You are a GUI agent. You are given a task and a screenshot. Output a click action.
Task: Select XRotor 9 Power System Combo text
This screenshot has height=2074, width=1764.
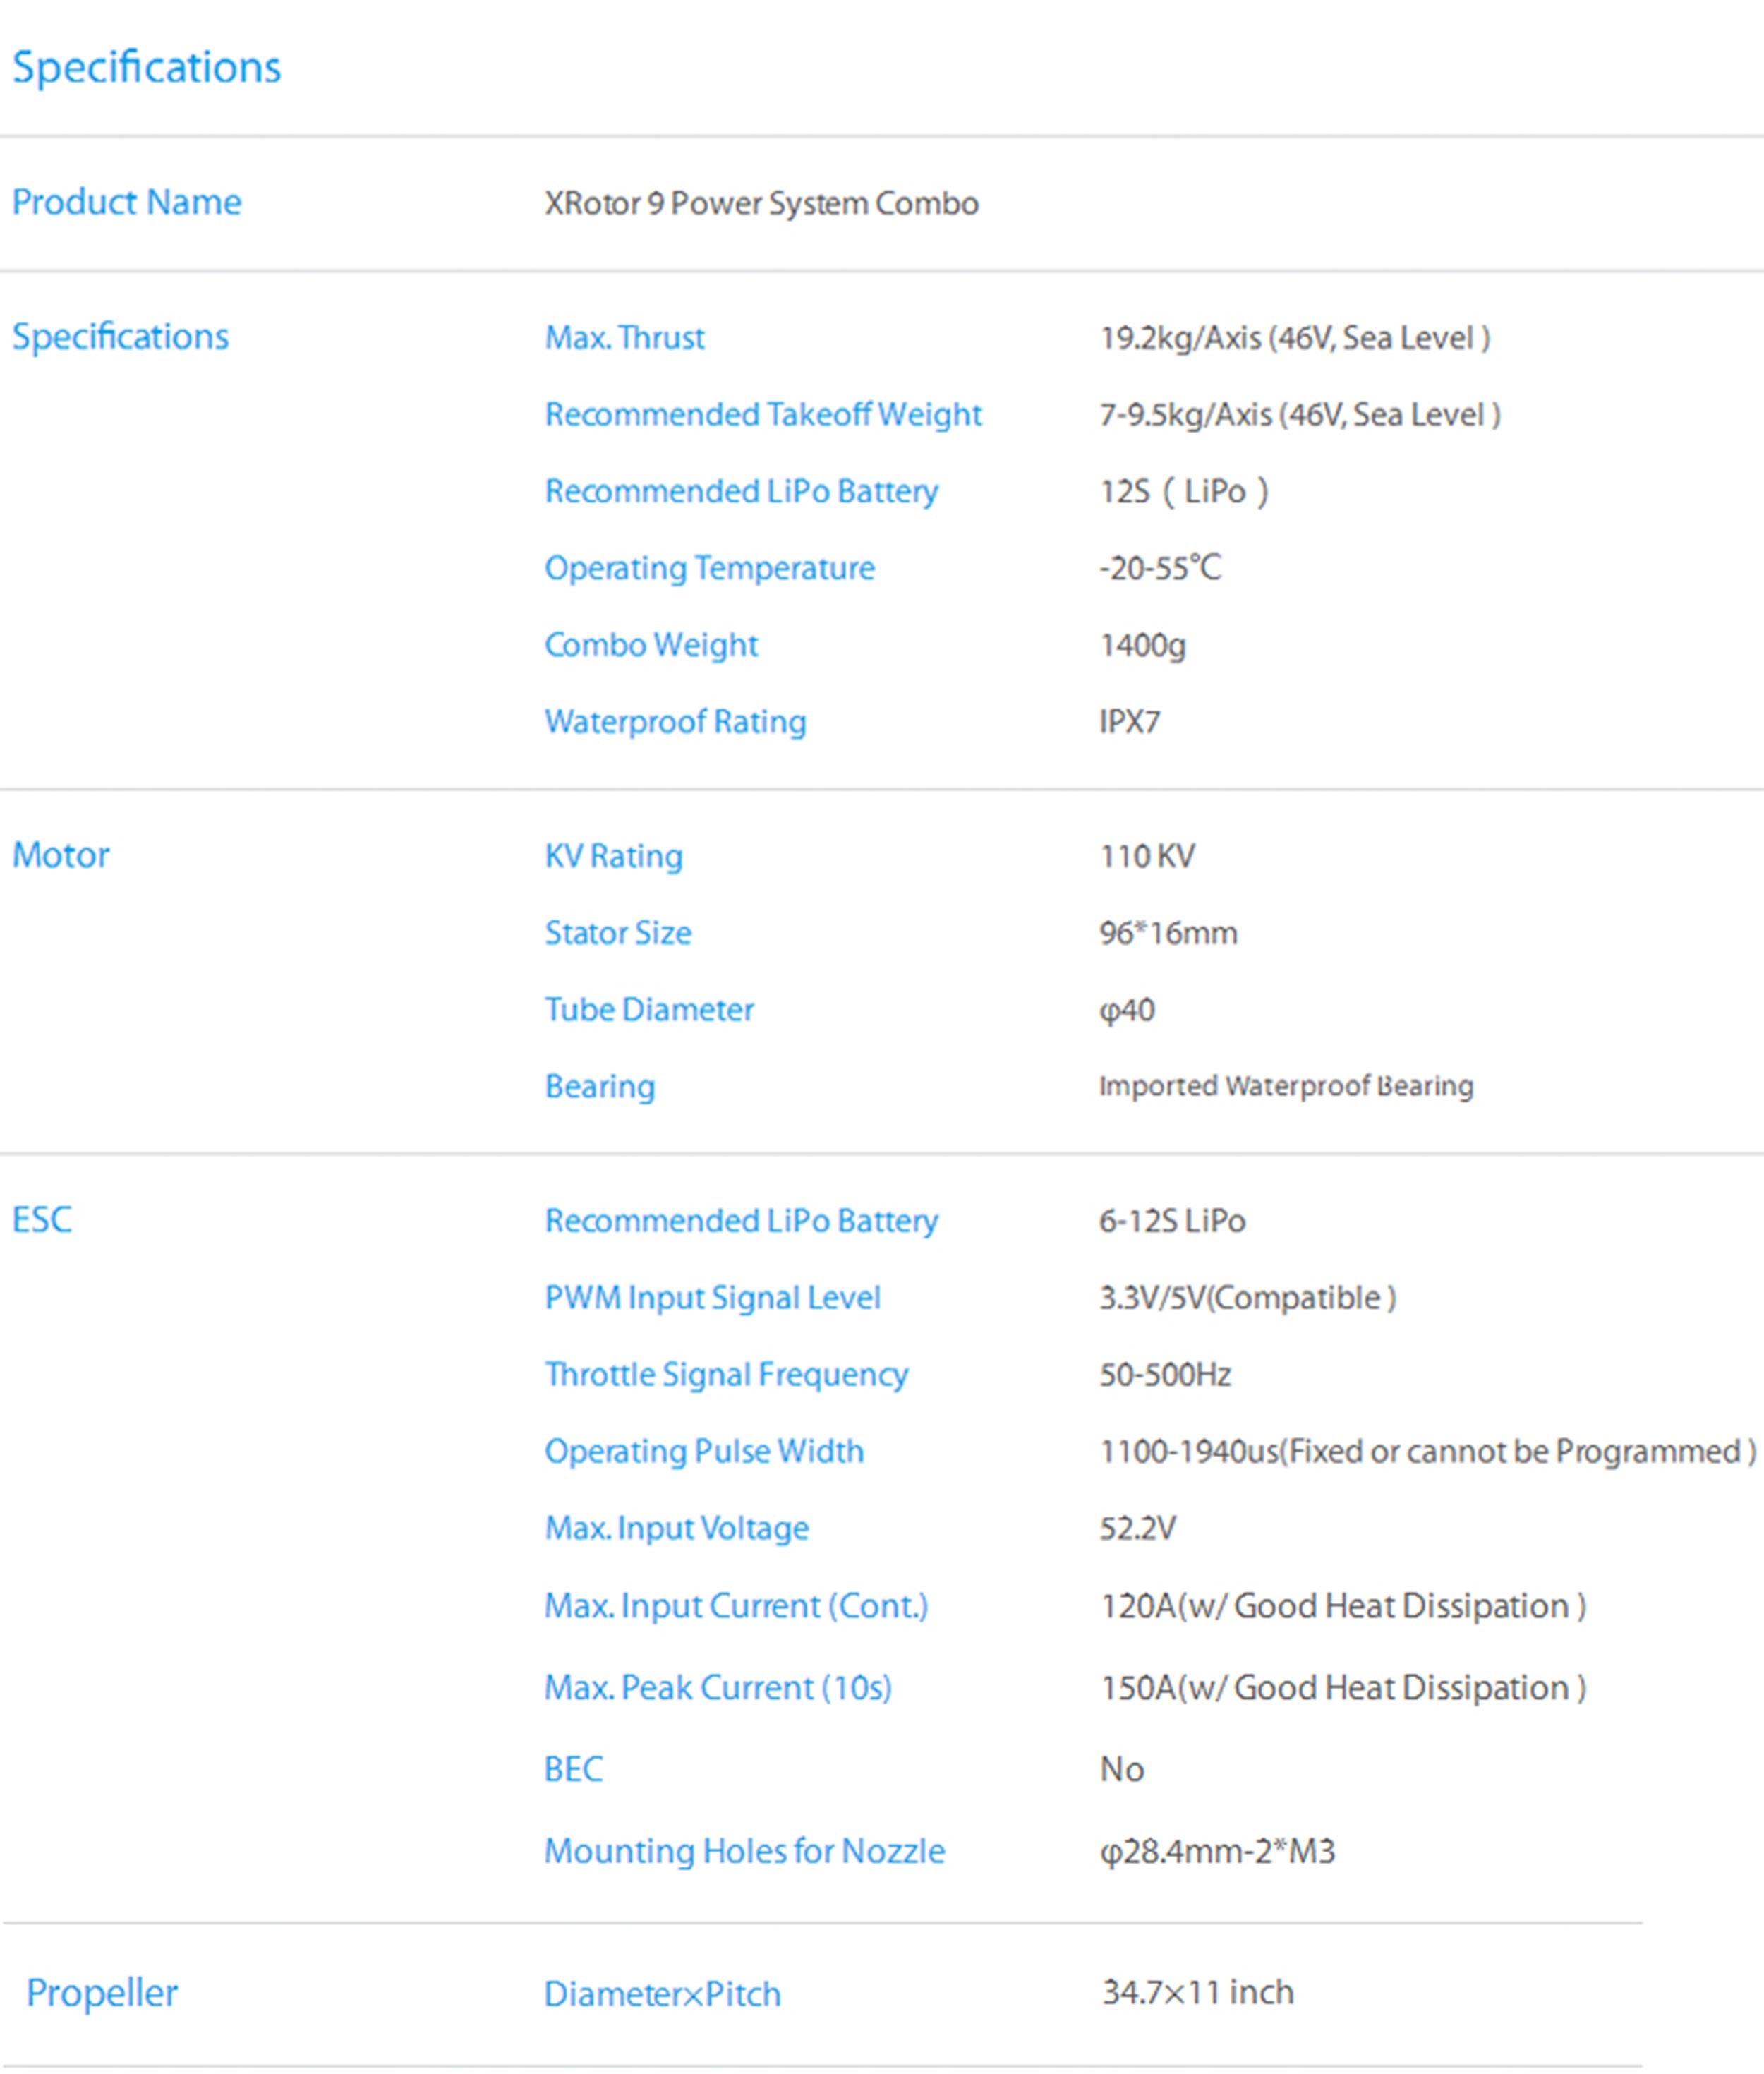click(x=761, y=203)
